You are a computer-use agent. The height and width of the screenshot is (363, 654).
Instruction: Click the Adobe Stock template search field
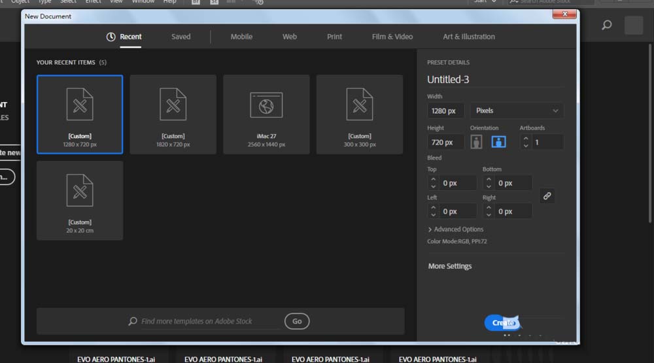(x=210, y=321)
